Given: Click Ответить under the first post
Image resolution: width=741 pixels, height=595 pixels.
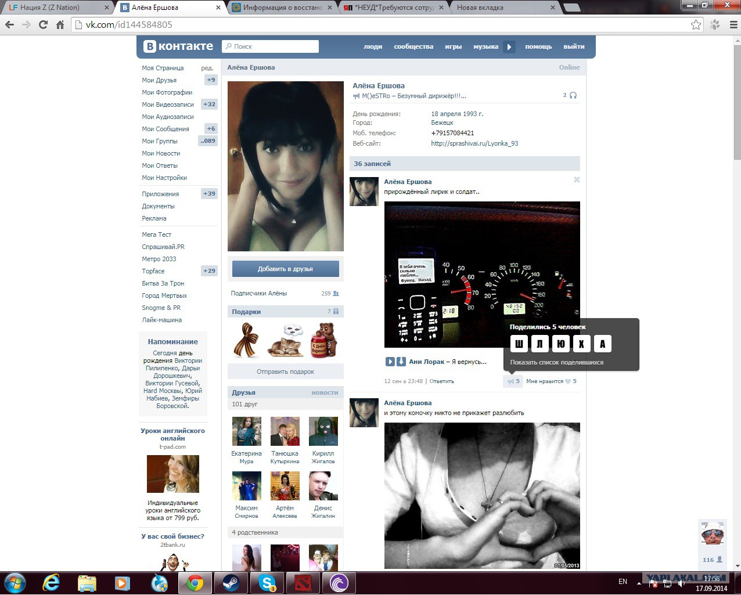Looking at the screenshot, I should (442, 381).
